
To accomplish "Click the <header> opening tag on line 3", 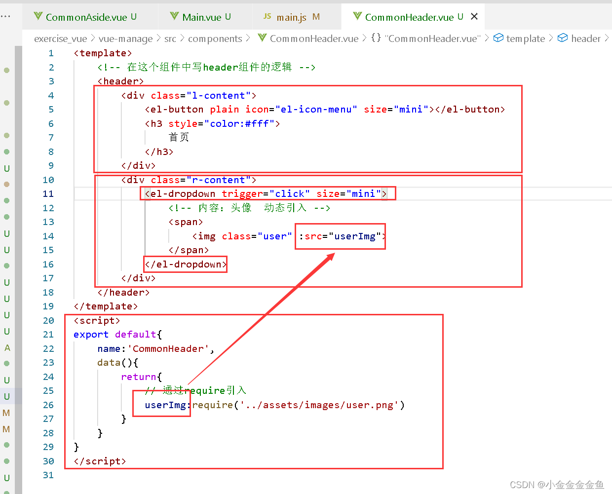I will [120, 81].
